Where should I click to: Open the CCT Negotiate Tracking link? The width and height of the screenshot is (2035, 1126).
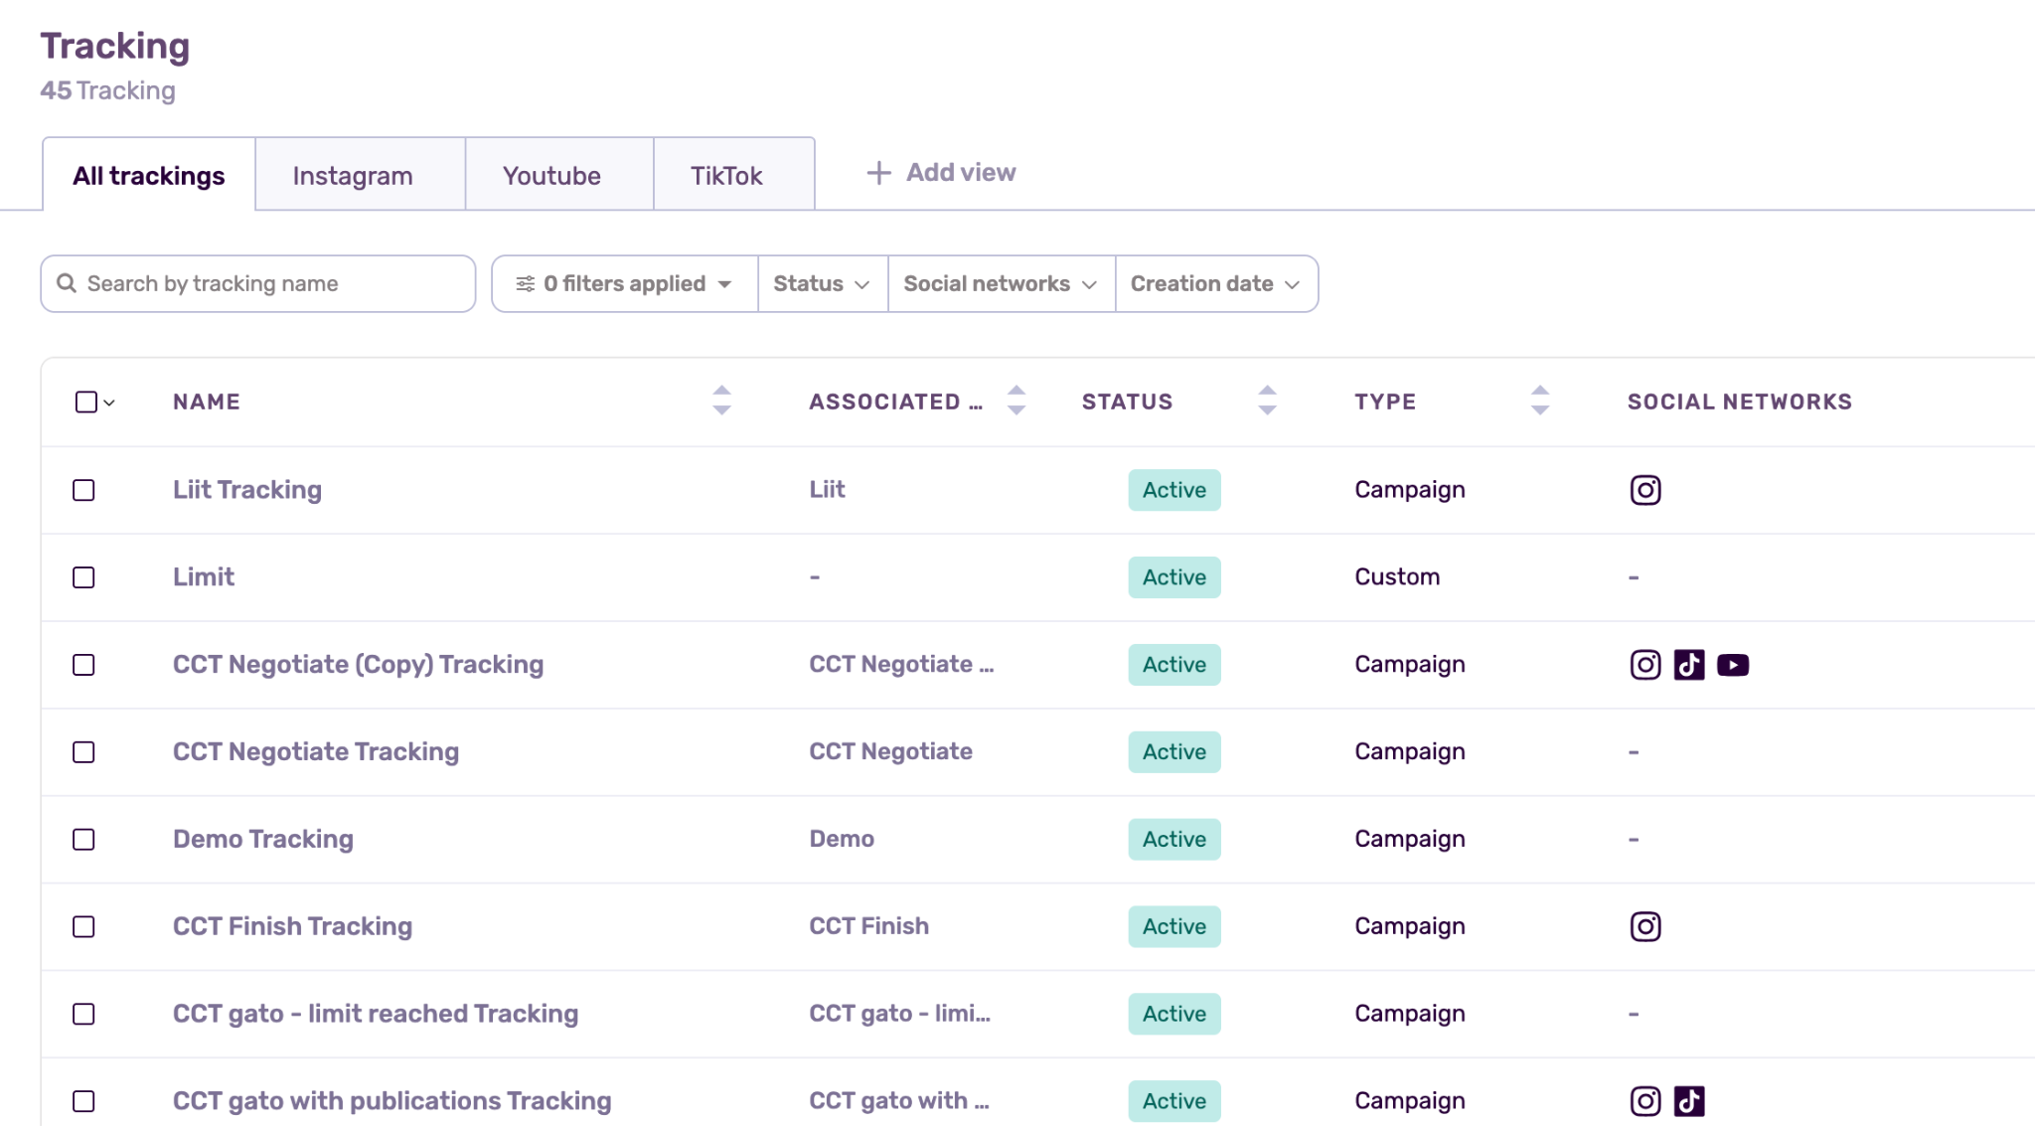pyautogui.click(x=316, y=752)
